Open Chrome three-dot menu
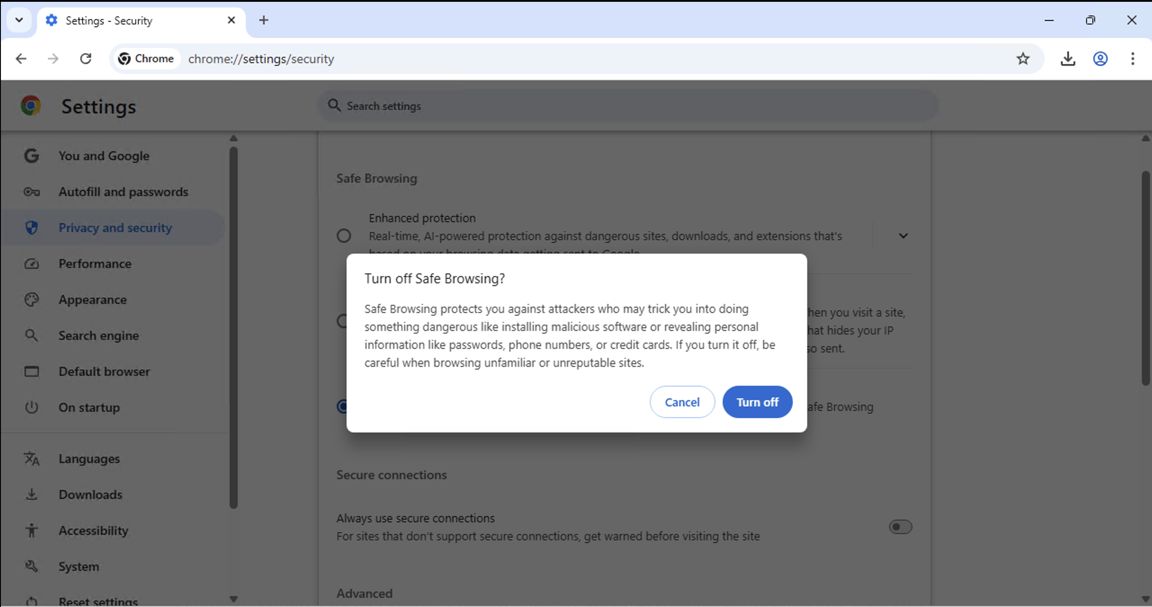The height and width of the screenshot is (607, 1152). coord(1133,59)
